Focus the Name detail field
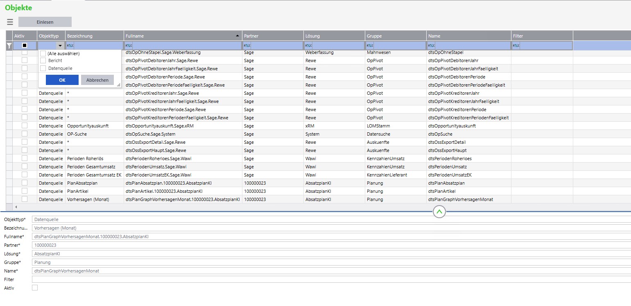This screenshot has width=631, height=306. click(x=331, y=271)
